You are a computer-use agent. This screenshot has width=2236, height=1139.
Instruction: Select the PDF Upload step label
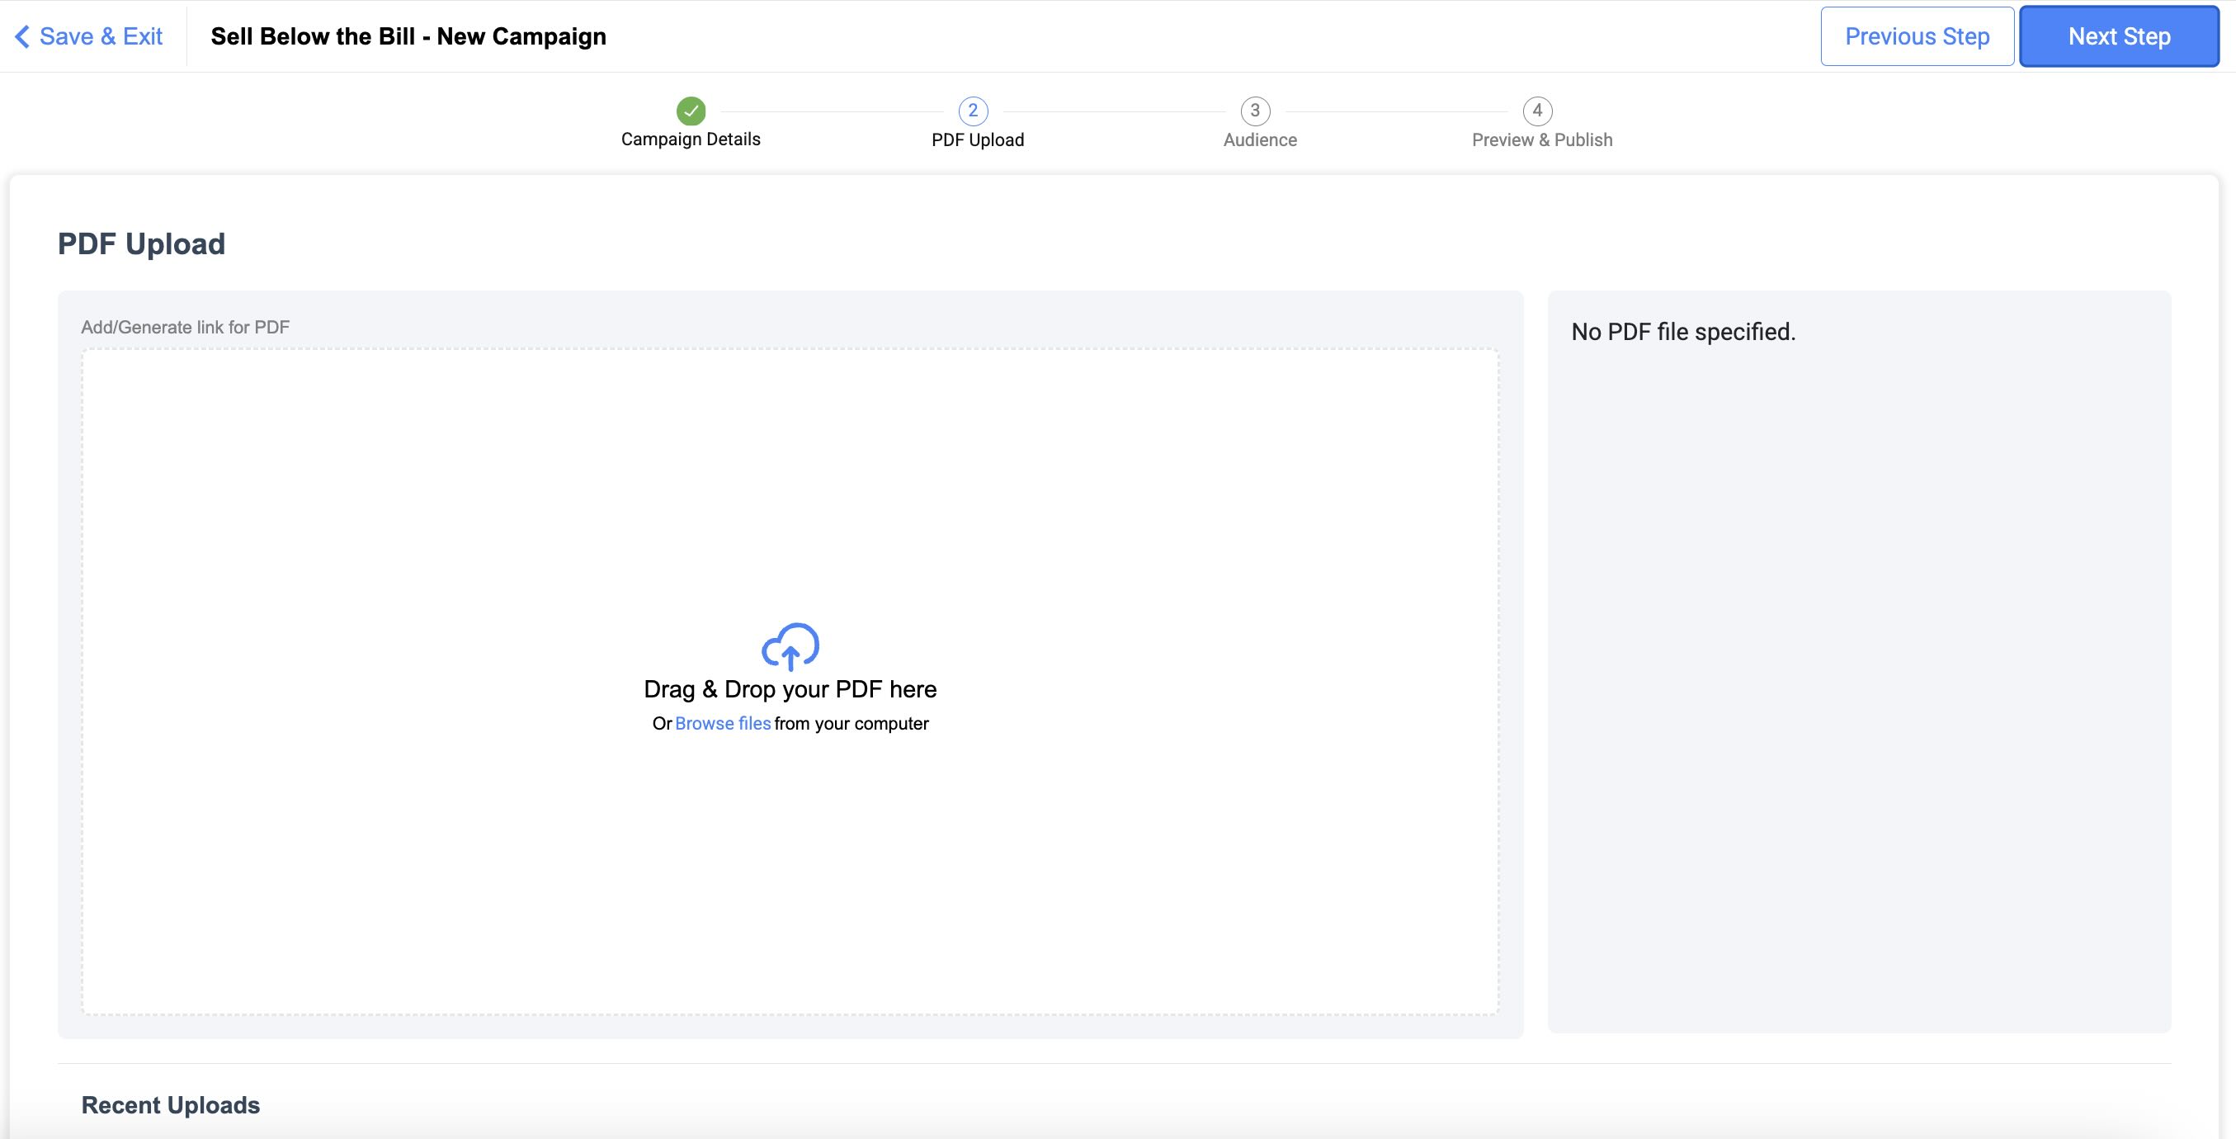pos(978,139)
